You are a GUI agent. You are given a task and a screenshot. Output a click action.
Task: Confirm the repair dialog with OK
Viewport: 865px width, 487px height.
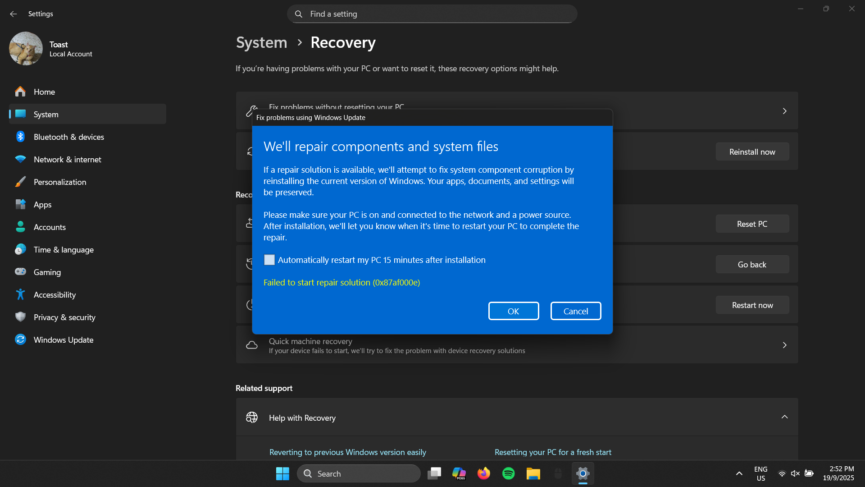(513, 311)
